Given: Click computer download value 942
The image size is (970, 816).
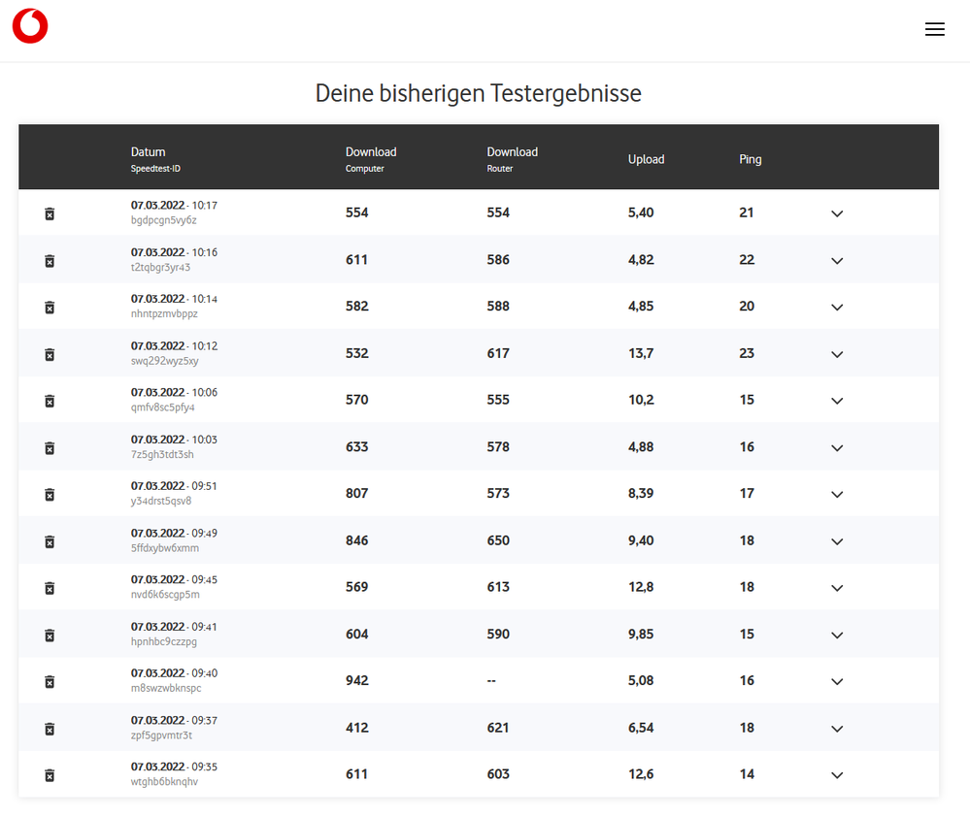Looking at the screenshot, I should (357, 680).
